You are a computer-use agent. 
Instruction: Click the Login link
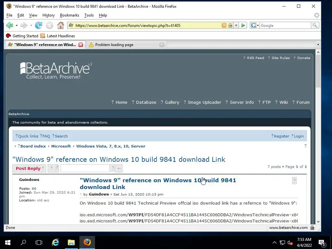coord(299,136)
